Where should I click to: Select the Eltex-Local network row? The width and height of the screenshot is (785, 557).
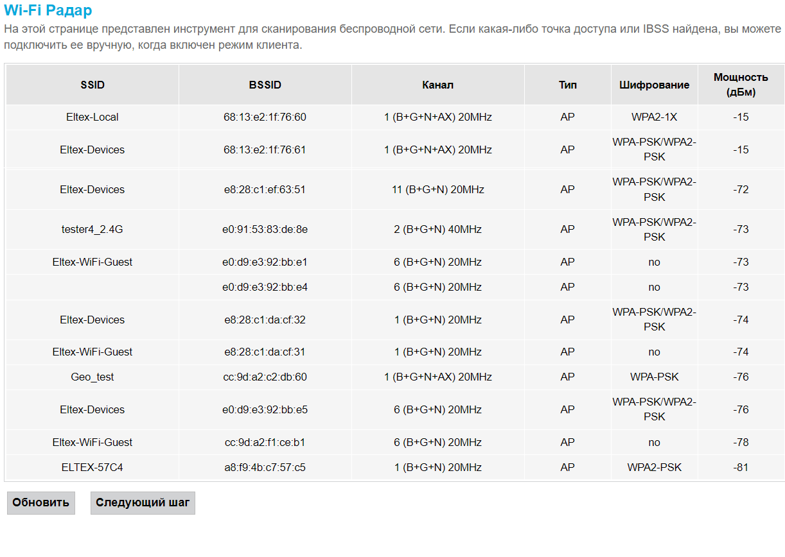point(93,117)
